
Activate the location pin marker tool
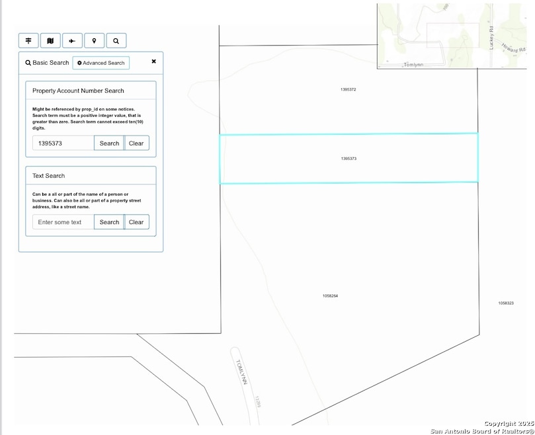(94, 41)
